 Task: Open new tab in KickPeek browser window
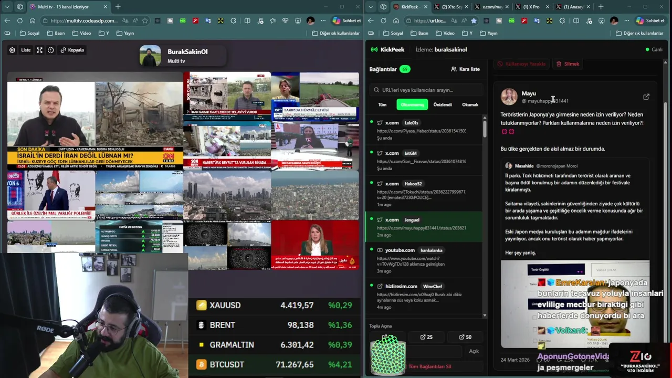pos(601,7)
